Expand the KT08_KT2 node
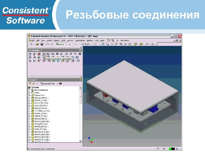The image size is (205, 154). coord(30,129)
